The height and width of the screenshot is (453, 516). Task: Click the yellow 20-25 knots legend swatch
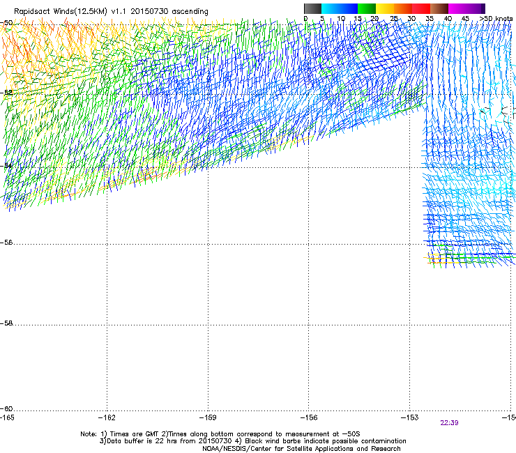tap(385, 8)
